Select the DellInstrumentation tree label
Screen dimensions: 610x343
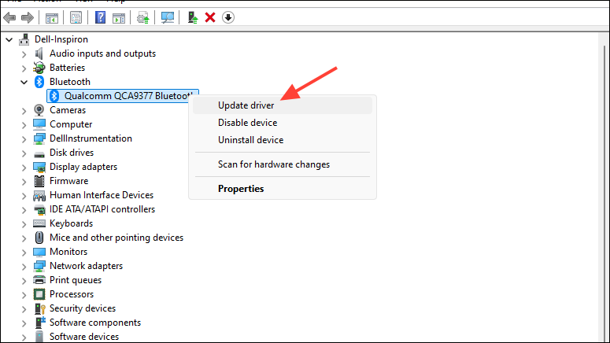pos(91,138)
